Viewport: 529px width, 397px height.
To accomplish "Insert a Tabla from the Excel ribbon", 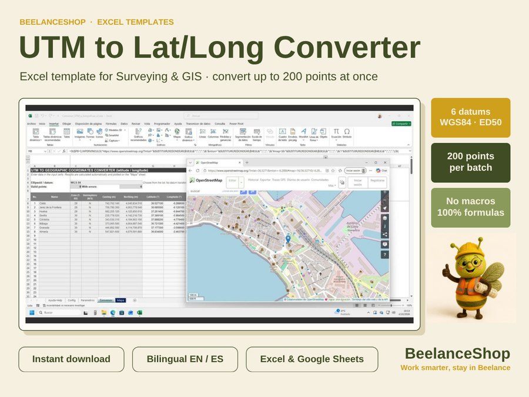I will point(67,133).
